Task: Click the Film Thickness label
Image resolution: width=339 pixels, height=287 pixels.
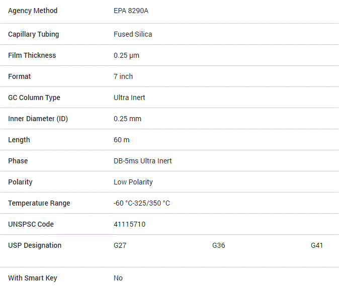Action: [x=32, y=55]
